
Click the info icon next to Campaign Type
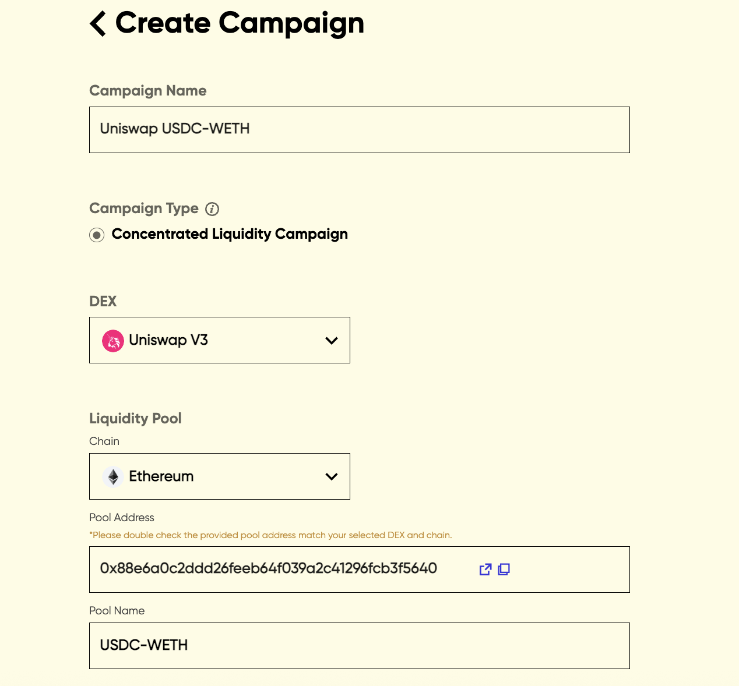coord(212,209)
